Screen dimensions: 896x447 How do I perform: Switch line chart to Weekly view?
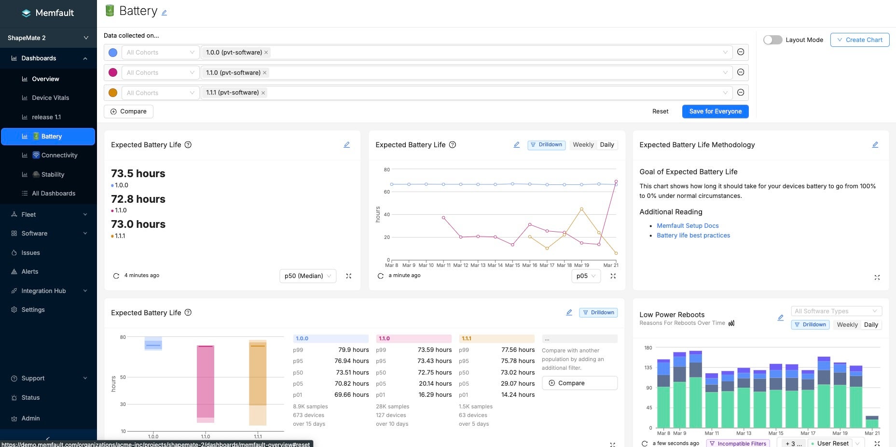(583, 145)
